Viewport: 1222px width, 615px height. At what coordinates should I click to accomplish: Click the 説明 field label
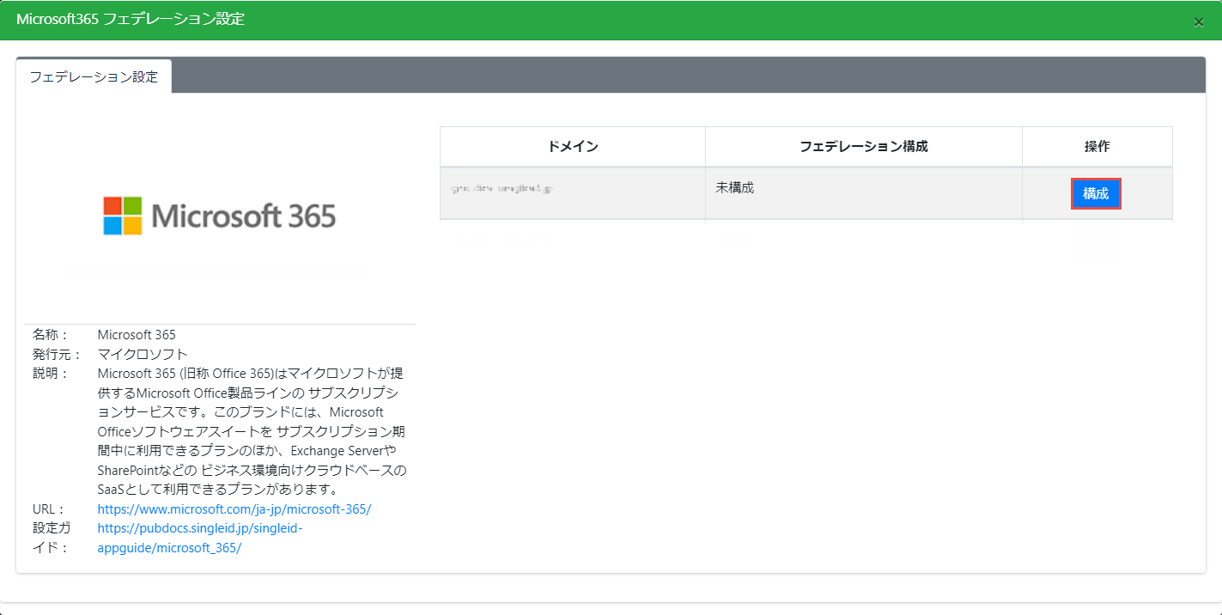50,374
